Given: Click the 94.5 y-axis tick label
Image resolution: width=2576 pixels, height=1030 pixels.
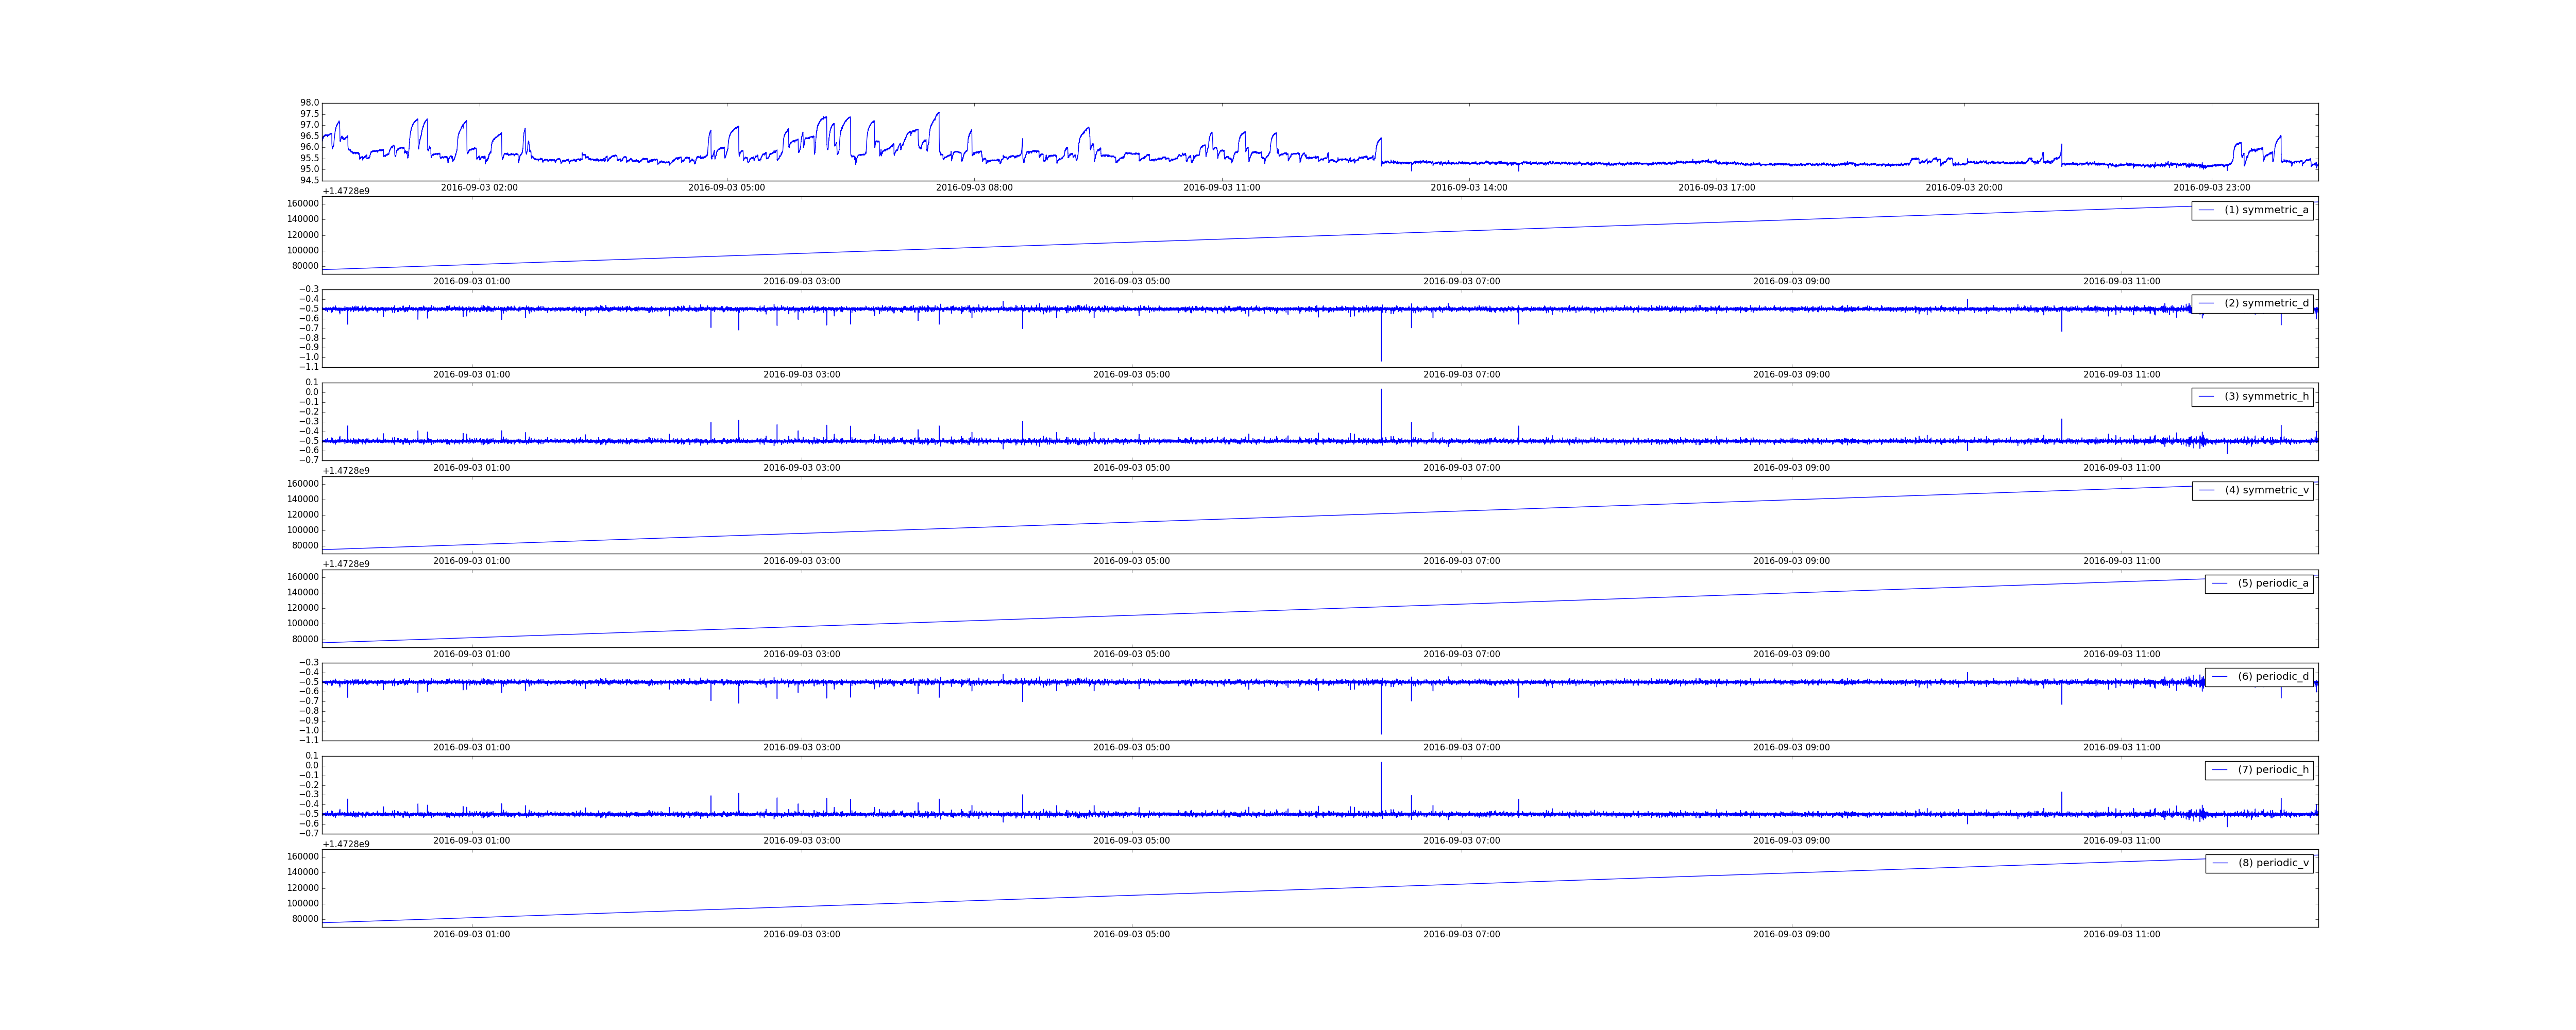Looking at the screenshot, I should pyautogui.click(x=309, y=180).
